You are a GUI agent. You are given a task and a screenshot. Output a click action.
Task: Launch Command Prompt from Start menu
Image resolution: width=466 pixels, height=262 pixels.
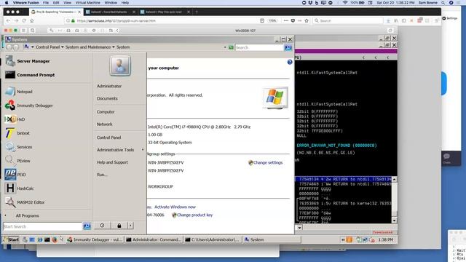pyautogui.click(x=36, y=75)
